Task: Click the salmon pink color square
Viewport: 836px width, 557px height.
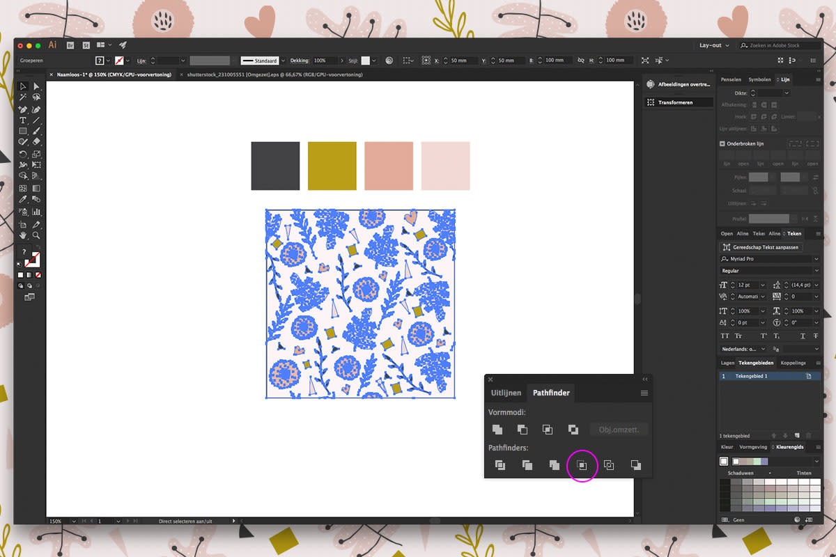Action: coord(389,166)
